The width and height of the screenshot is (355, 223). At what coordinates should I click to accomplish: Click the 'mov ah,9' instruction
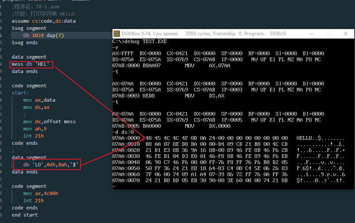point(35,129)
